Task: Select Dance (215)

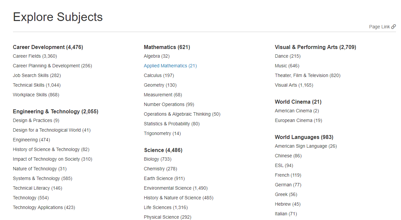Action: pos(287,56)
